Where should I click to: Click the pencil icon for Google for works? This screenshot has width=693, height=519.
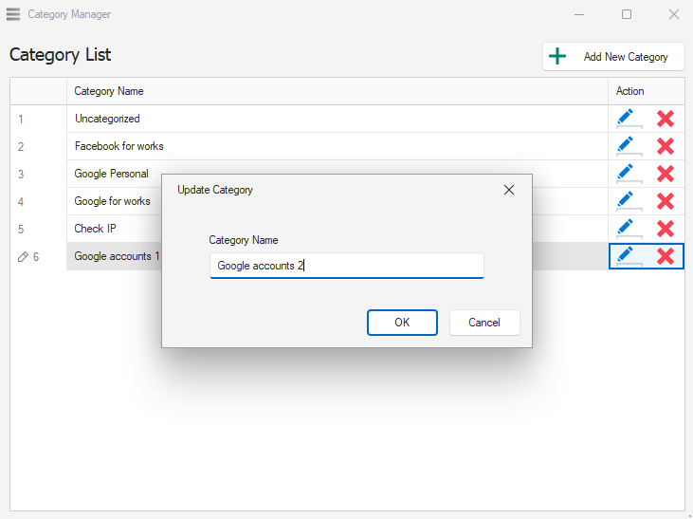point(626,201)
